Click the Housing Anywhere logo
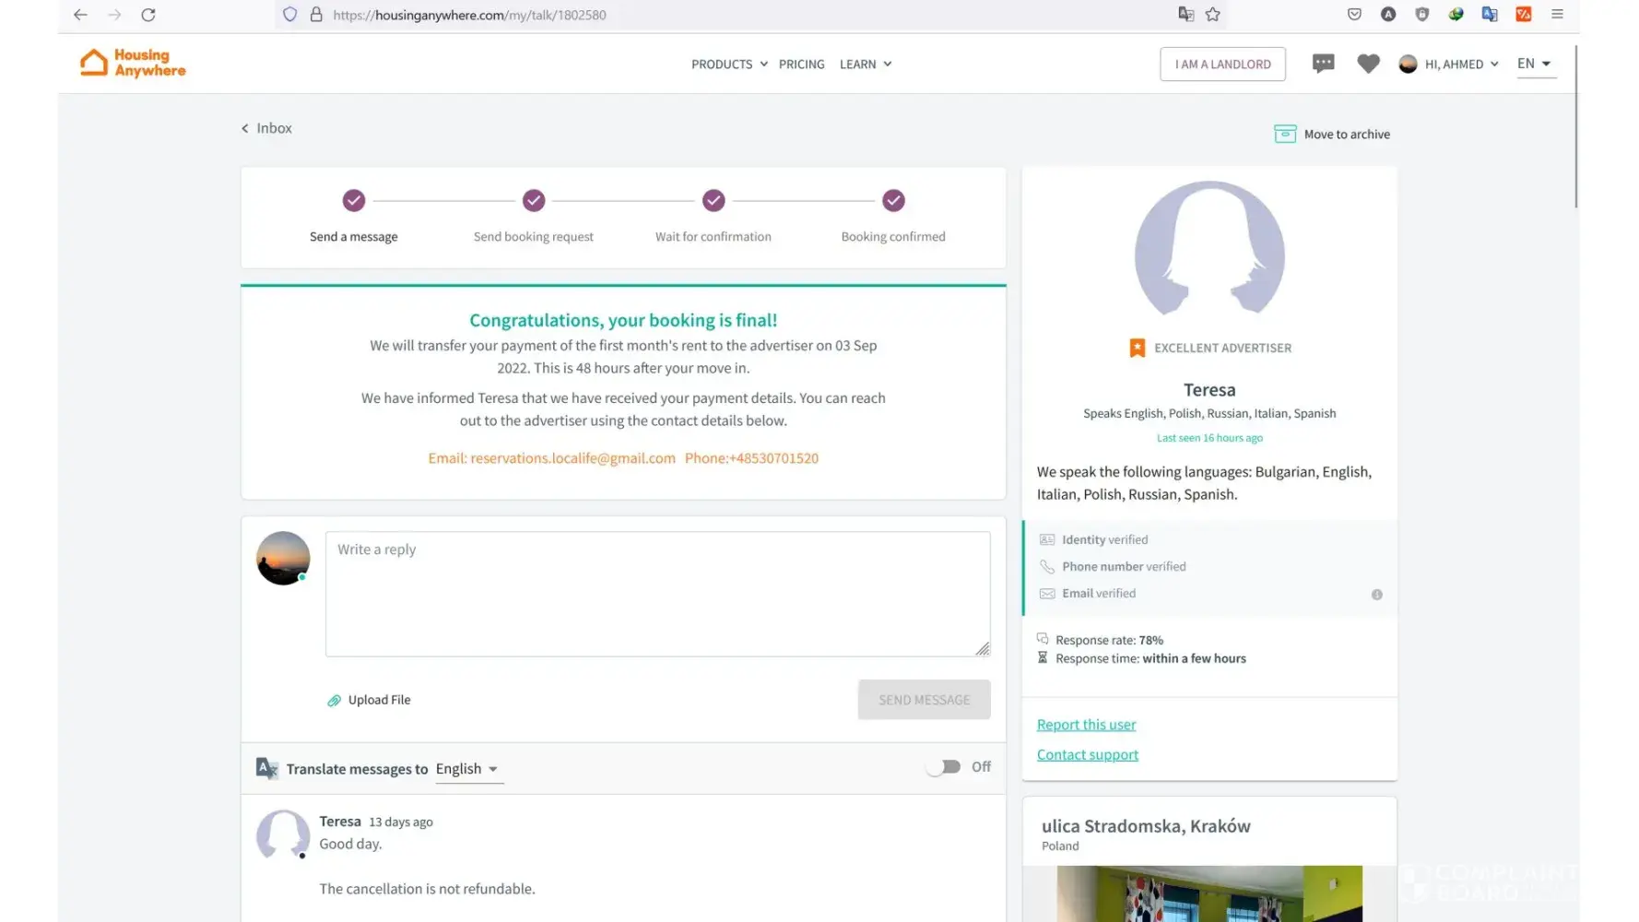The width and height of the screenshot is (1639, 922). (133, 63)
